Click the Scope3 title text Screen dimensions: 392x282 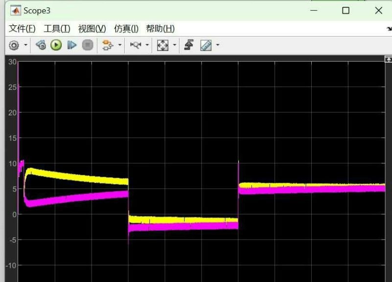coord(37,11)
